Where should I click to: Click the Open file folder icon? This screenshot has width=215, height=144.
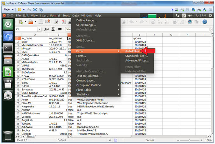[x=31, y=22]
